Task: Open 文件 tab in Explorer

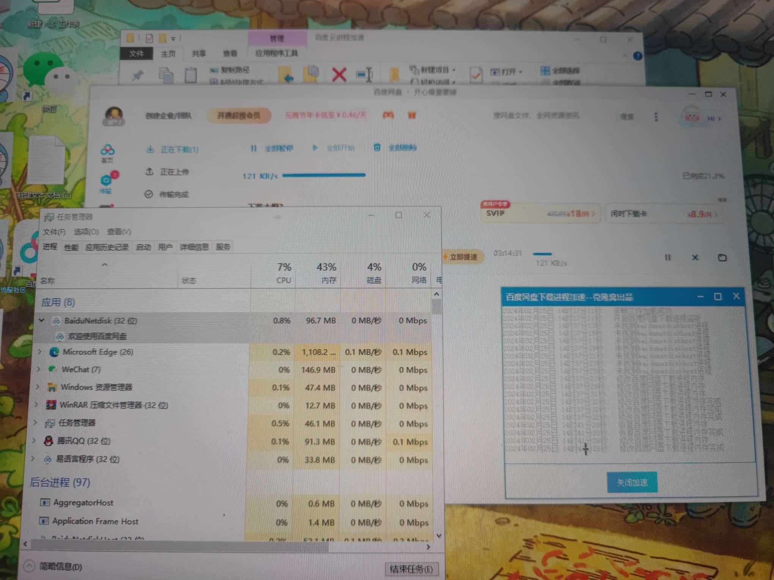Action: click(x=137, y=54)
